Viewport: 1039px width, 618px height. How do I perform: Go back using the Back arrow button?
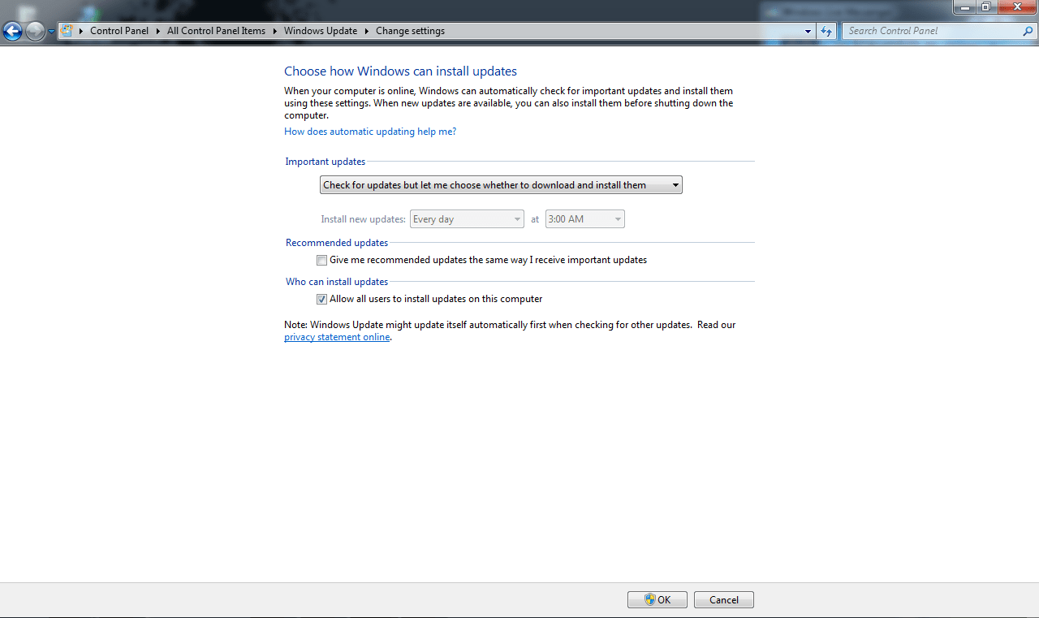point(12,32)
